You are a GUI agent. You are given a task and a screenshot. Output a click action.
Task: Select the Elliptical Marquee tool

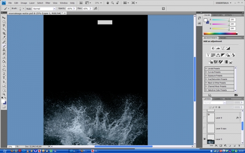tap(4, 22)
